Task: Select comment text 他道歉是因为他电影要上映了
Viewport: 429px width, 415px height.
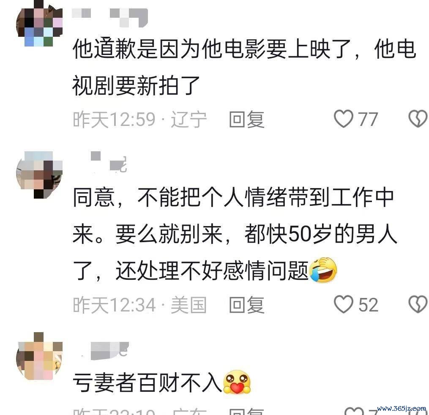Action: click(x=212, y=49)
